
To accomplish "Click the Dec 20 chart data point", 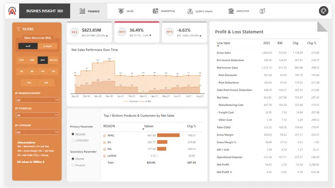I will [x=109, y=61].
